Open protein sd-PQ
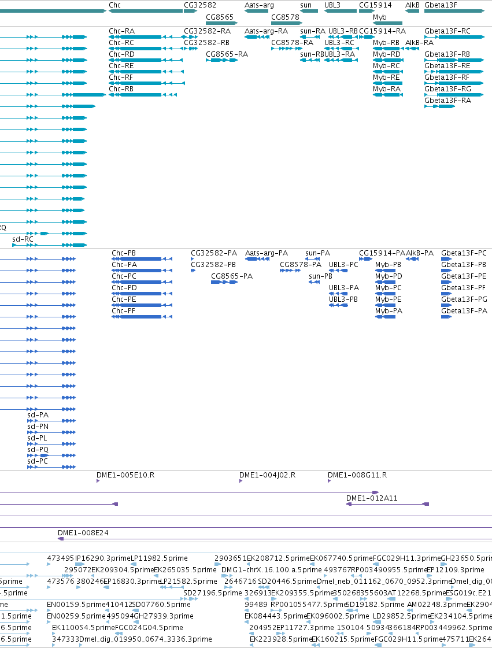This screenshot has height=648, width=492. [x=38, y=450]
